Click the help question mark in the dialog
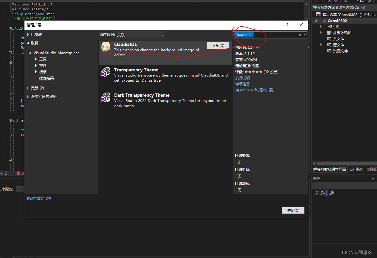 click(287, 25)
